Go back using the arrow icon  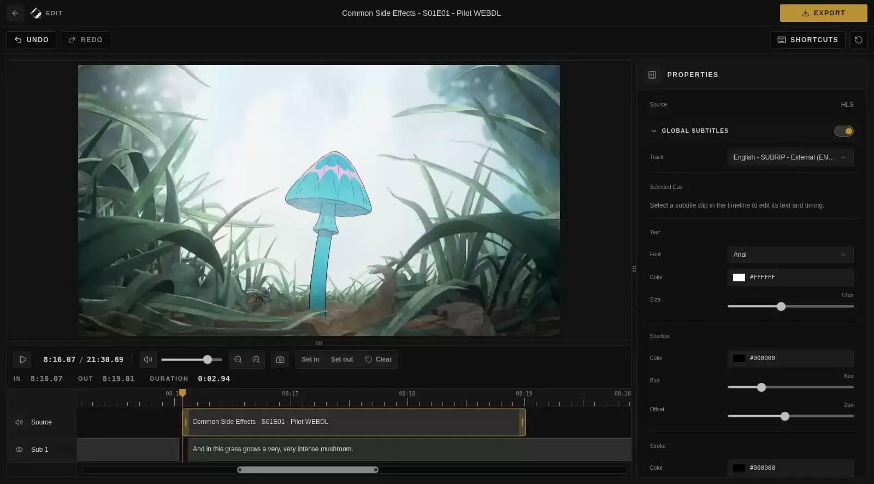[15, 13]
